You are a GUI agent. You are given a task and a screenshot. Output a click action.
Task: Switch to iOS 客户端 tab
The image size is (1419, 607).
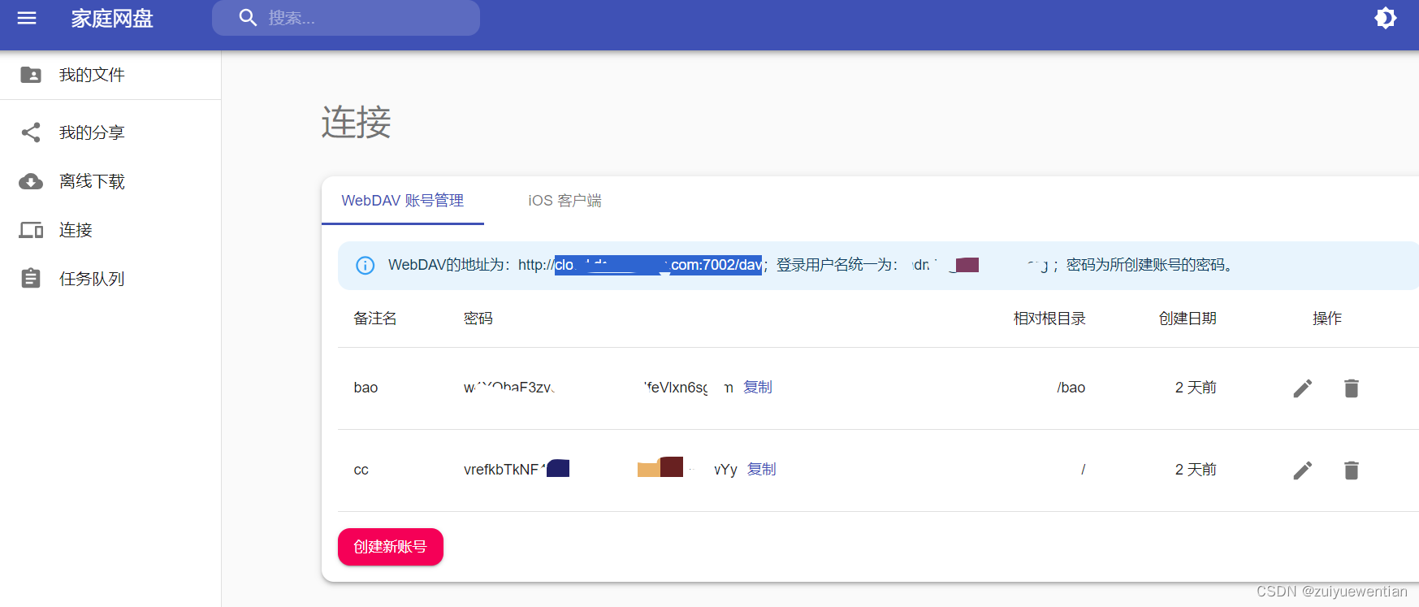(565, 201)
